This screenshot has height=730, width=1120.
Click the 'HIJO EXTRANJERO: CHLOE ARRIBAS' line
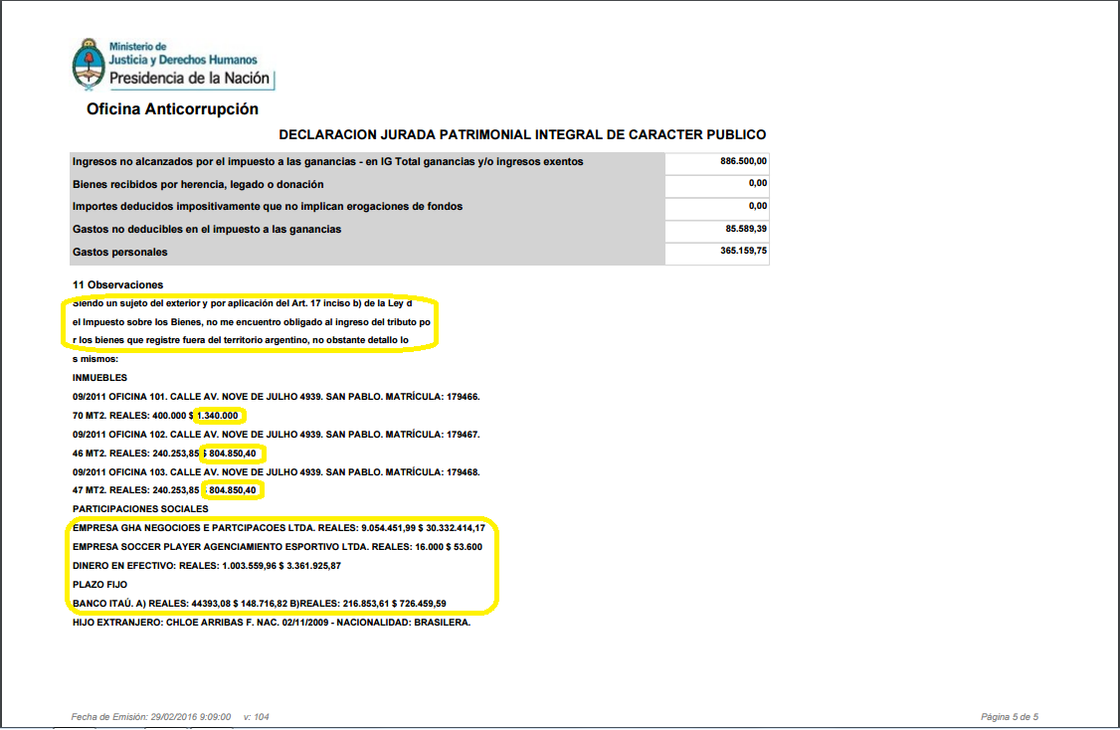271,622
